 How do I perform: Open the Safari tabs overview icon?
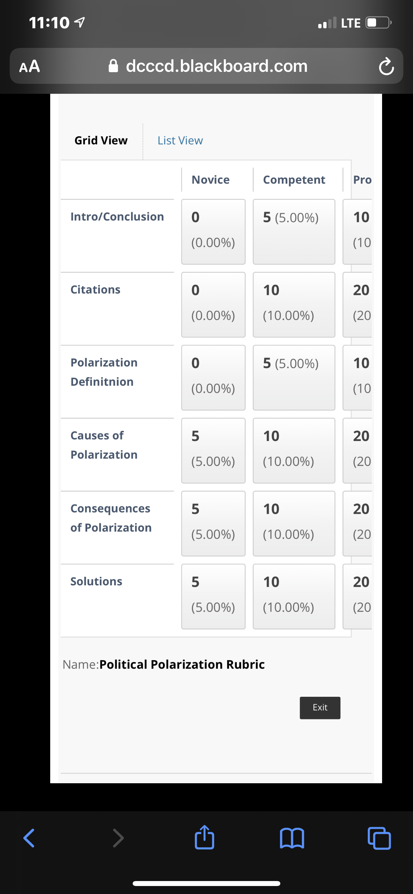point(379,838)
